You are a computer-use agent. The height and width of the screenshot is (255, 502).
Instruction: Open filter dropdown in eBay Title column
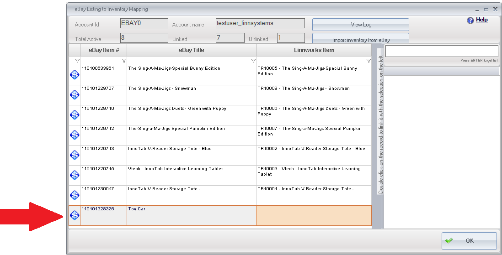[253, 61]
